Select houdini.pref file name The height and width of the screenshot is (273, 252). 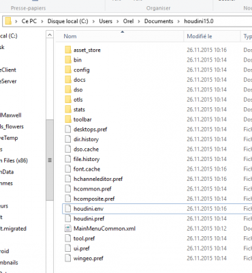point(89,218)
